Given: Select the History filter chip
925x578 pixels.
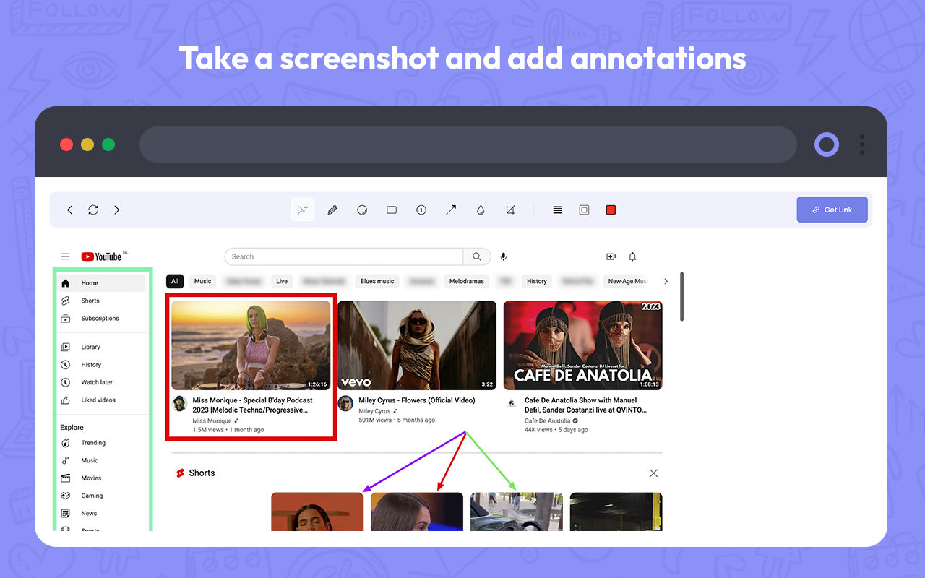Looking at the screenshot, I should point(537,281).
